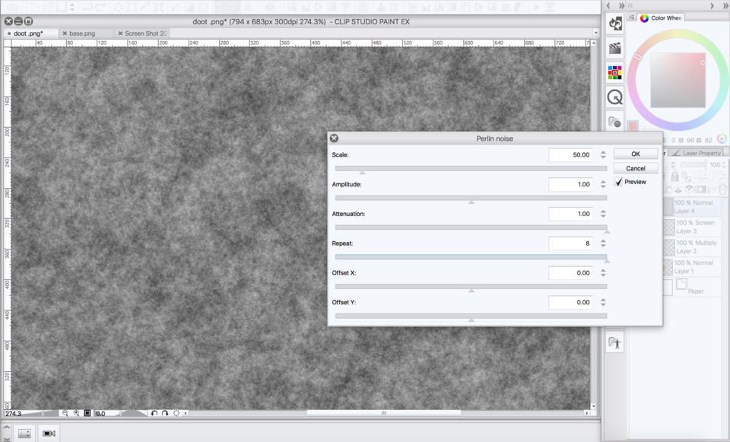Select the clapperboard animation icon in sidebar

point(614,48)
